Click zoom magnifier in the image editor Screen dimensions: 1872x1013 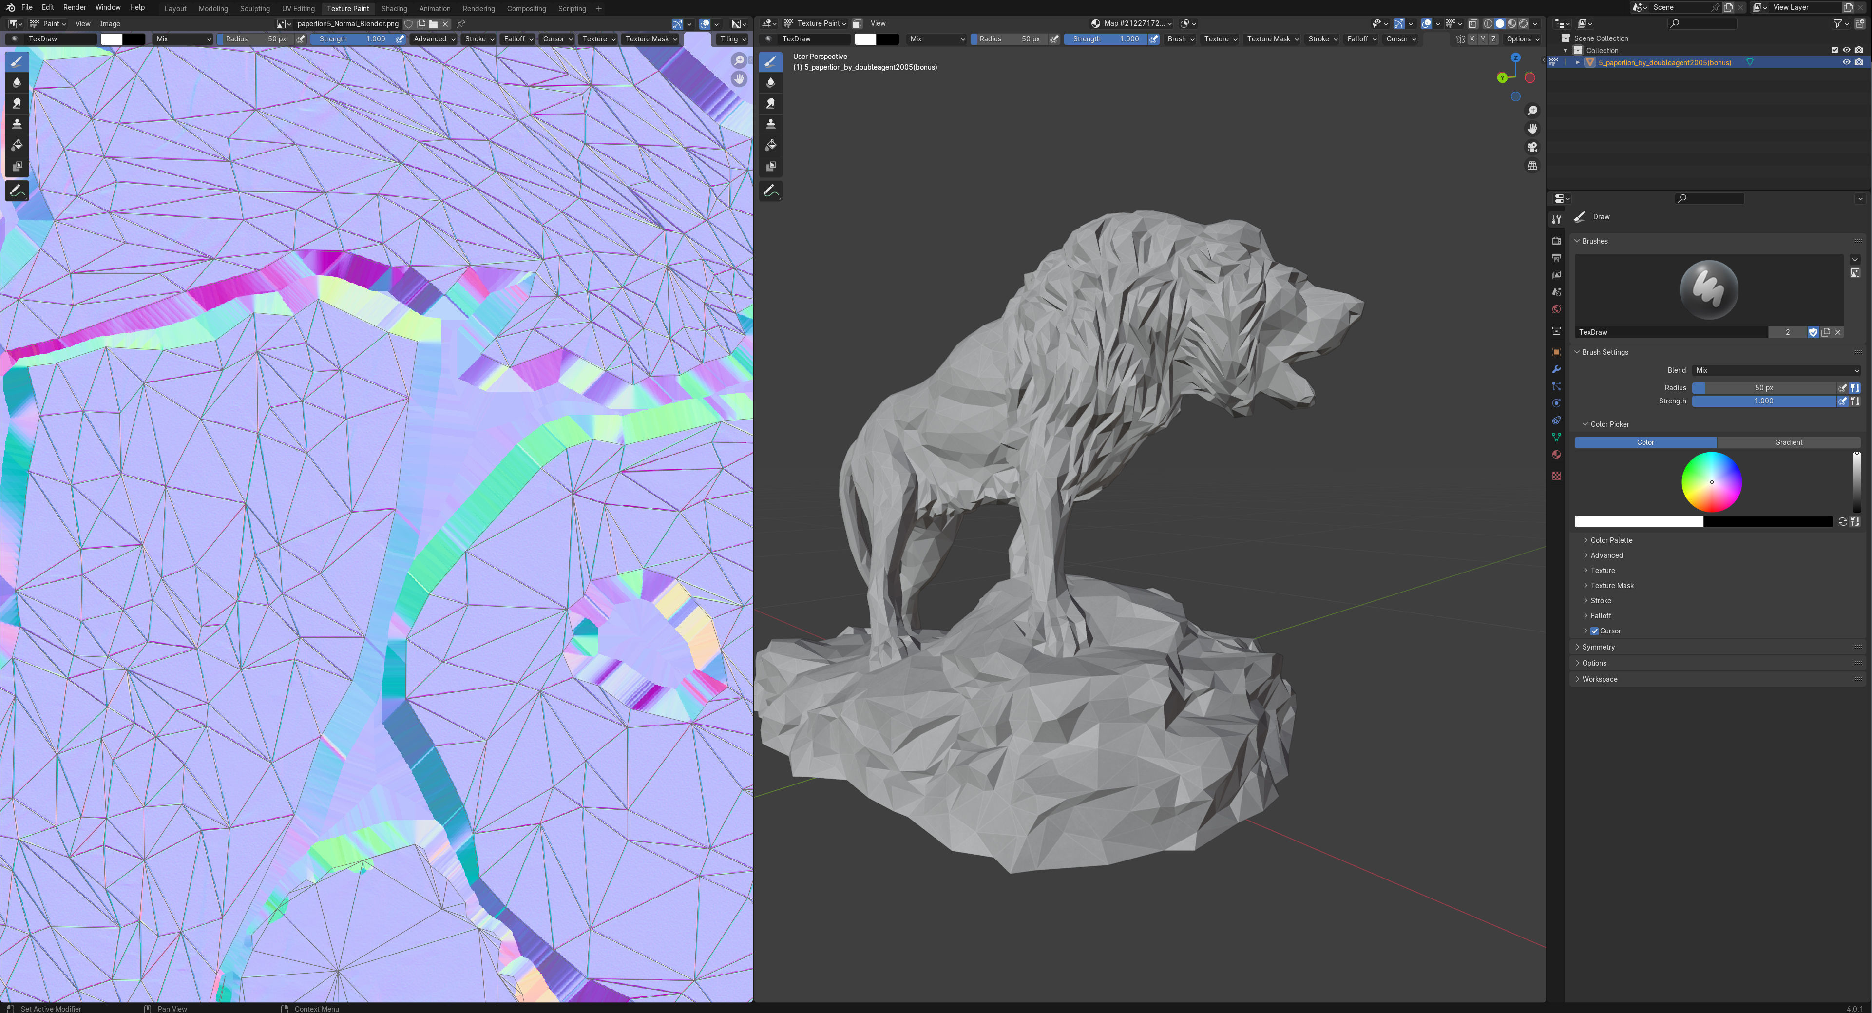(x=739, y=60)
